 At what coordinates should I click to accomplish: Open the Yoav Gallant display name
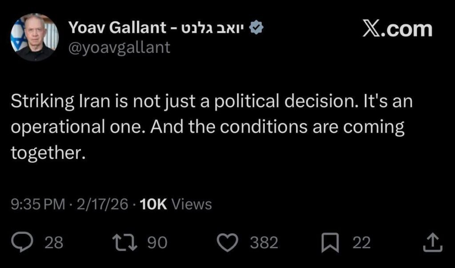pyautogui.click(x=117, y=29)
